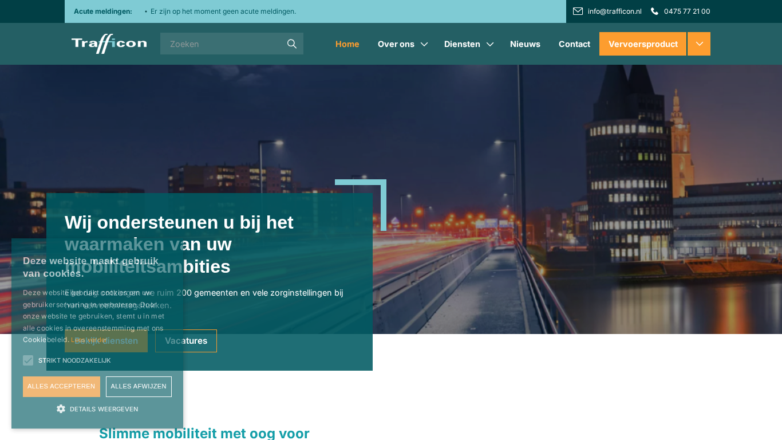Open DETAILS WEERGEVEN in cookie banner

[x=104, y=408]
